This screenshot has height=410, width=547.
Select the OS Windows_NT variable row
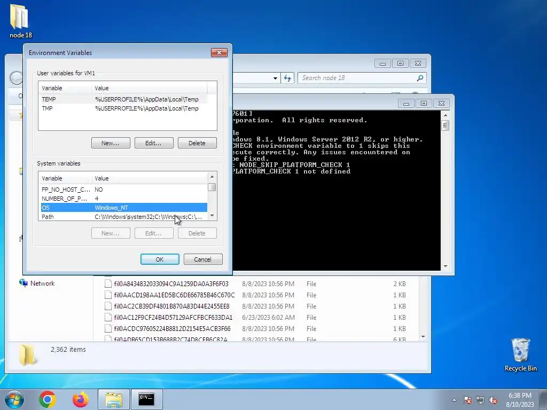pos(124,208)
